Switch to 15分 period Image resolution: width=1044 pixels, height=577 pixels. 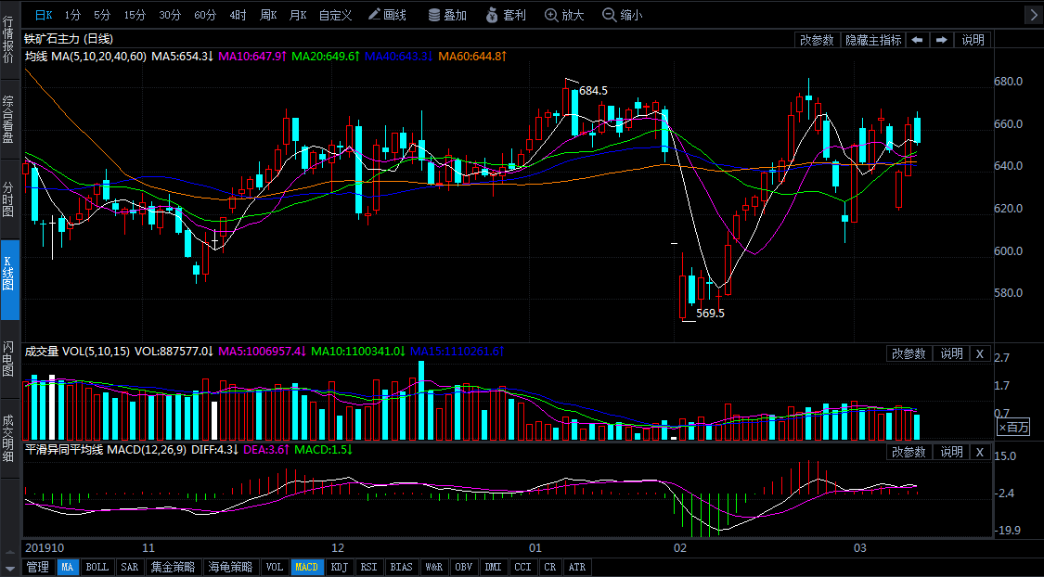pyautogui.click(x=135, y=15)
